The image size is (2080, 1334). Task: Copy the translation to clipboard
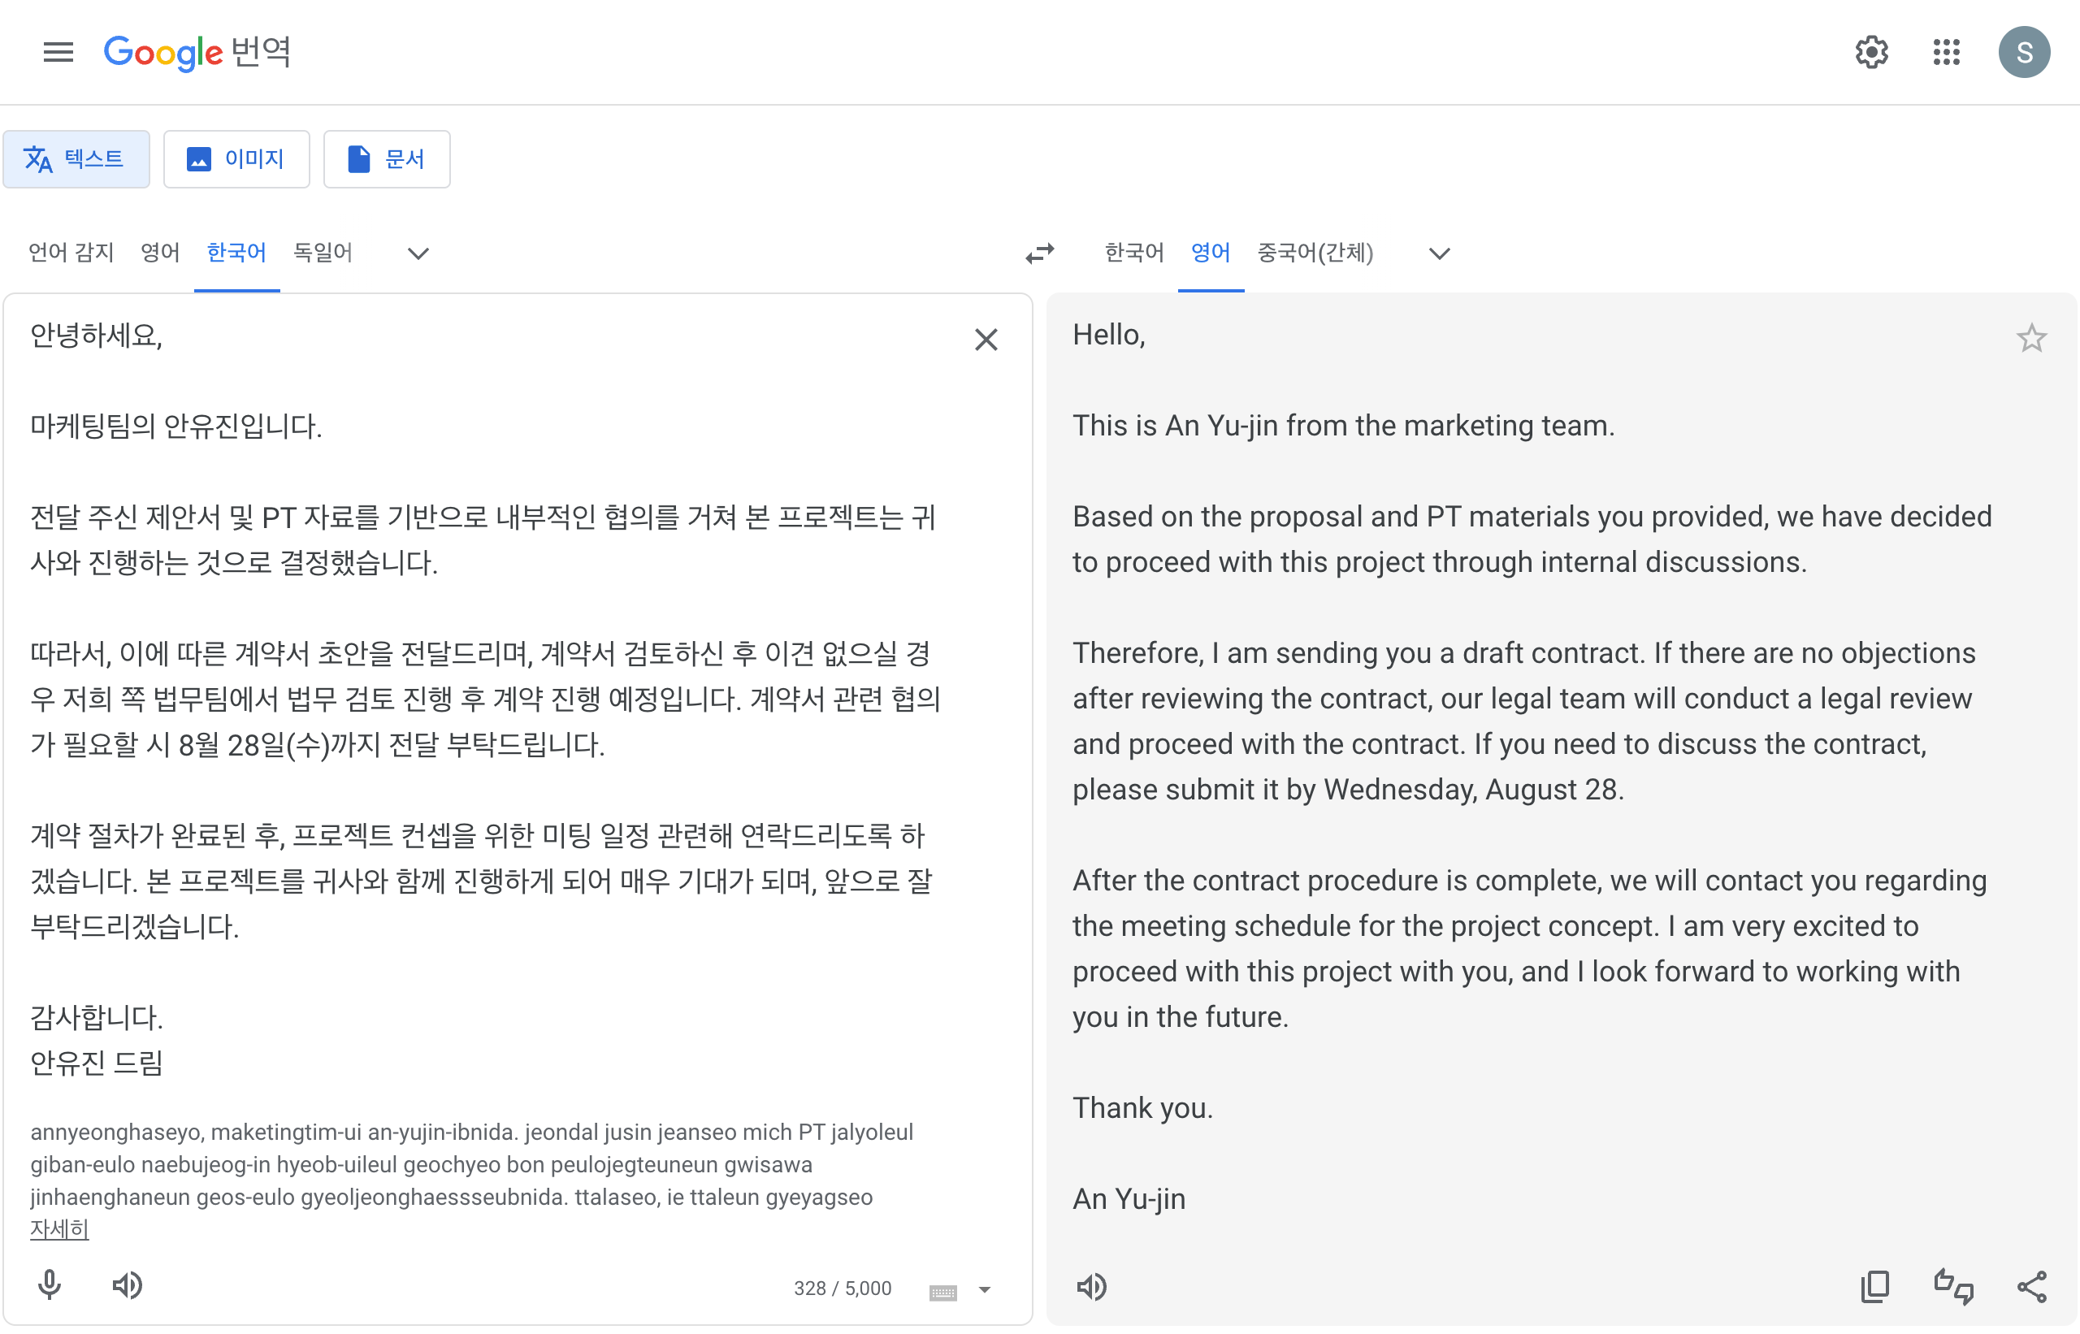(x=1874, y=1287)
